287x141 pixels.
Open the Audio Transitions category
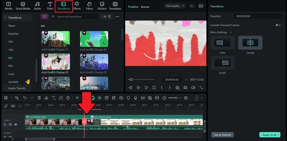(18, 88)
